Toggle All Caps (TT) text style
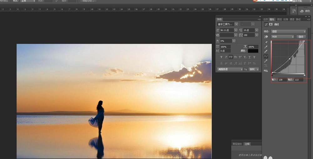Image resolution: width=313 pixels, height=159 pixels. point(231,57)
